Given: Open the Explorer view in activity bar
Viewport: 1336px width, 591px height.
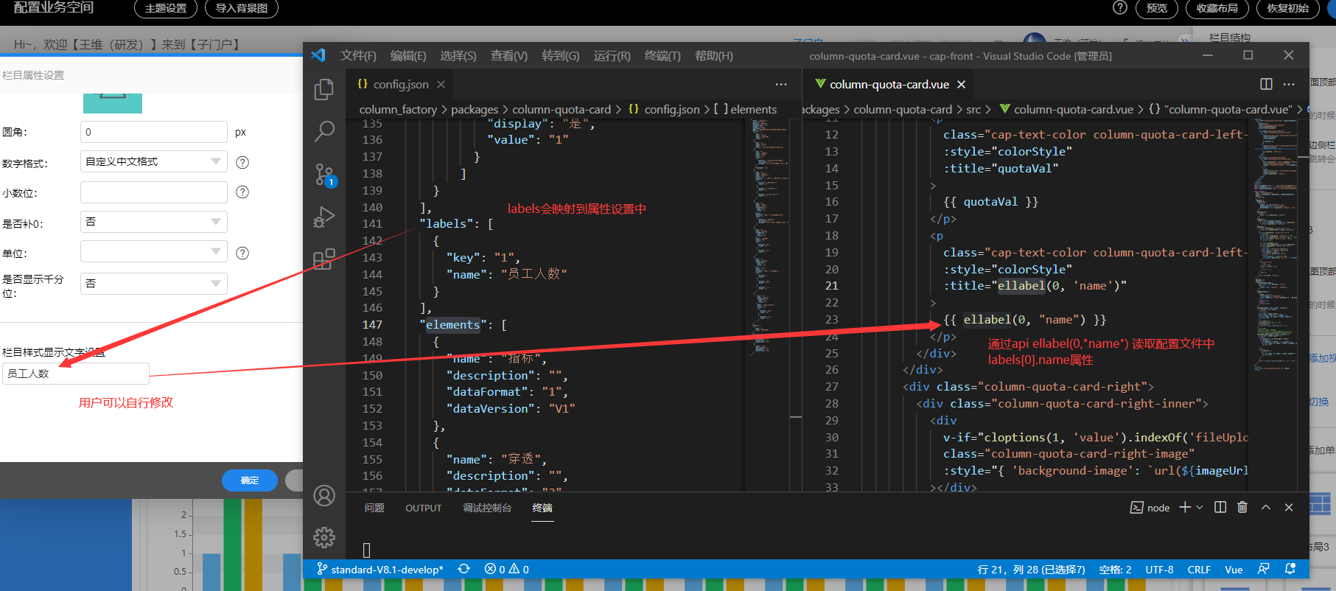Looking at the screenshot, I should click(323, 89).
